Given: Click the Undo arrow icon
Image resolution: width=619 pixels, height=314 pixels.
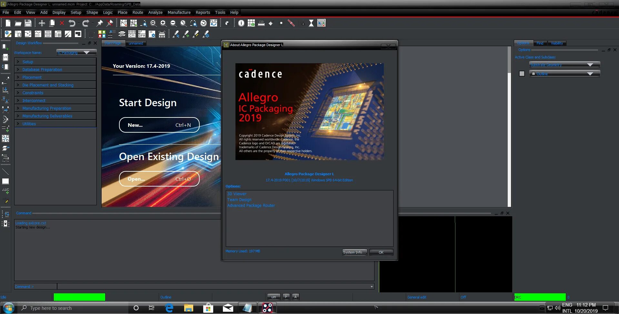Looking at the screenshot, I should coord(72,23).
